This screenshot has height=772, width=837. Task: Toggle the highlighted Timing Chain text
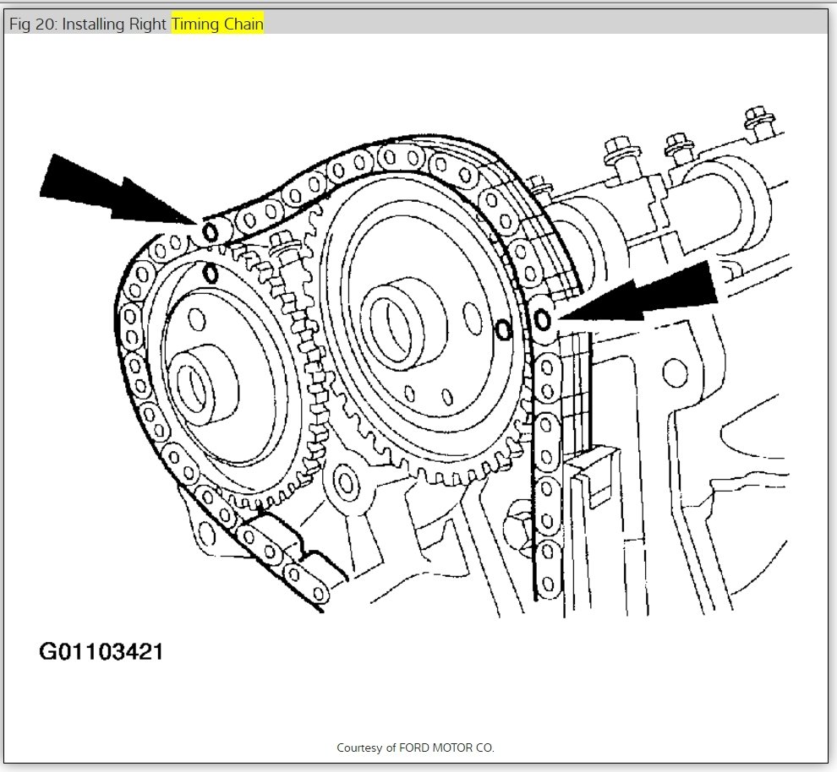pos(217,24)
